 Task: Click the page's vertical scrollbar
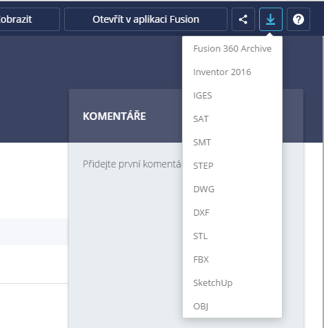[x=323, y=181]
